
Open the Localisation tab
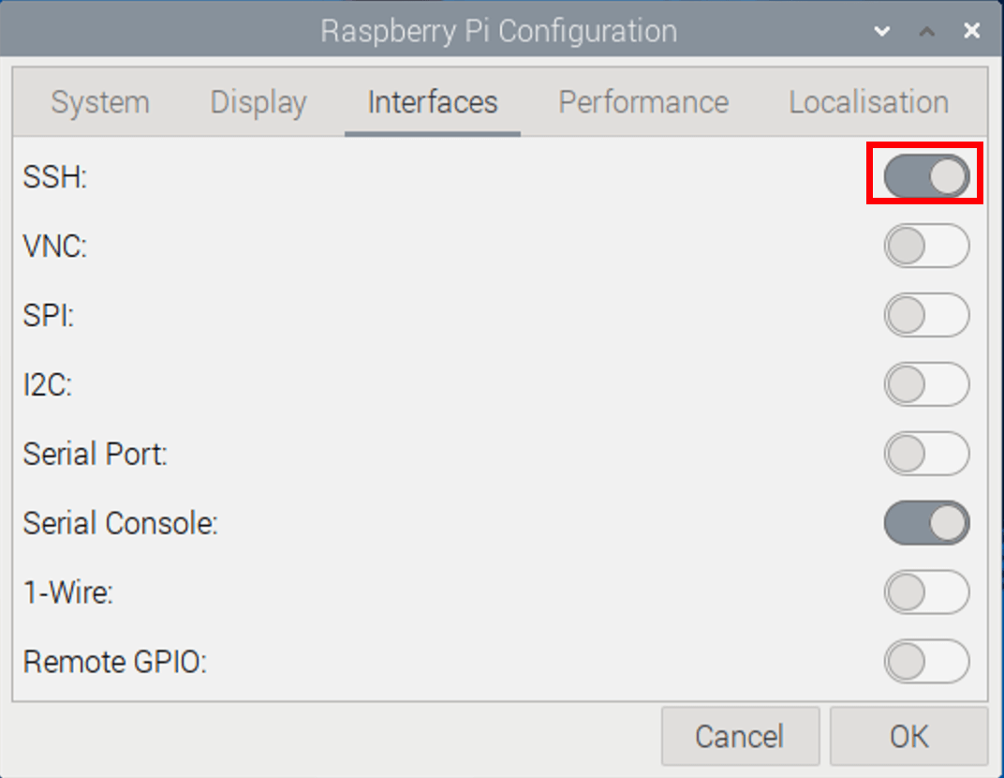click(869, 102)
